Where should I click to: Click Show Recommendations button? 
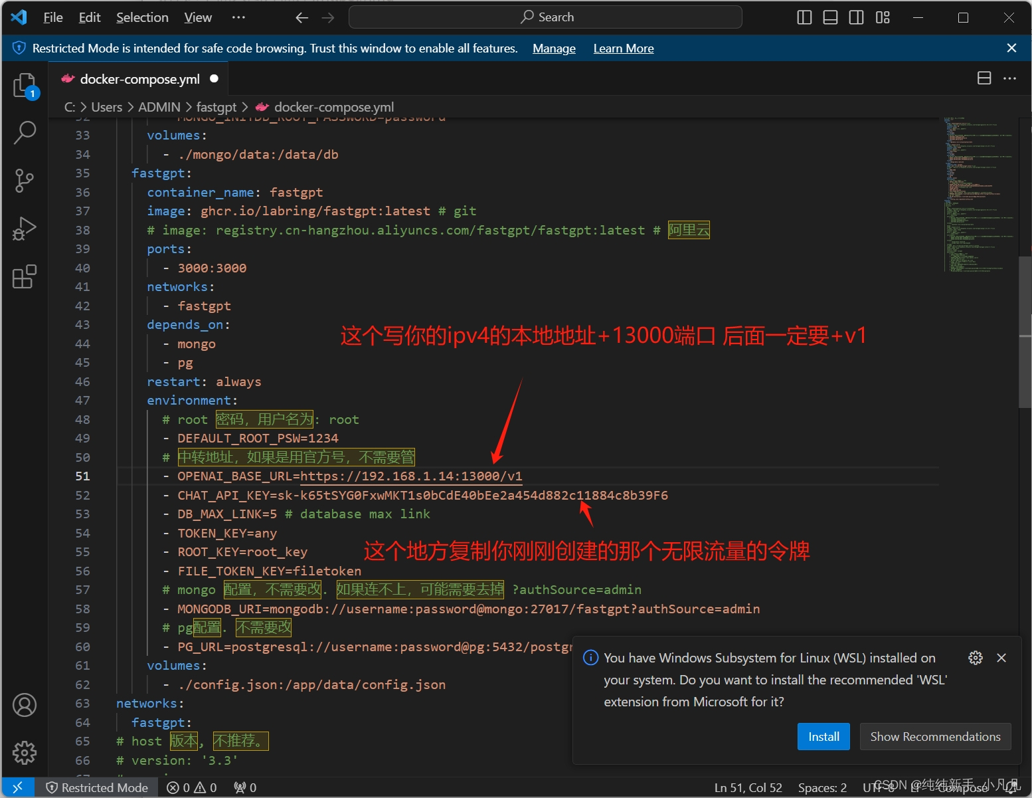(935, 736)
